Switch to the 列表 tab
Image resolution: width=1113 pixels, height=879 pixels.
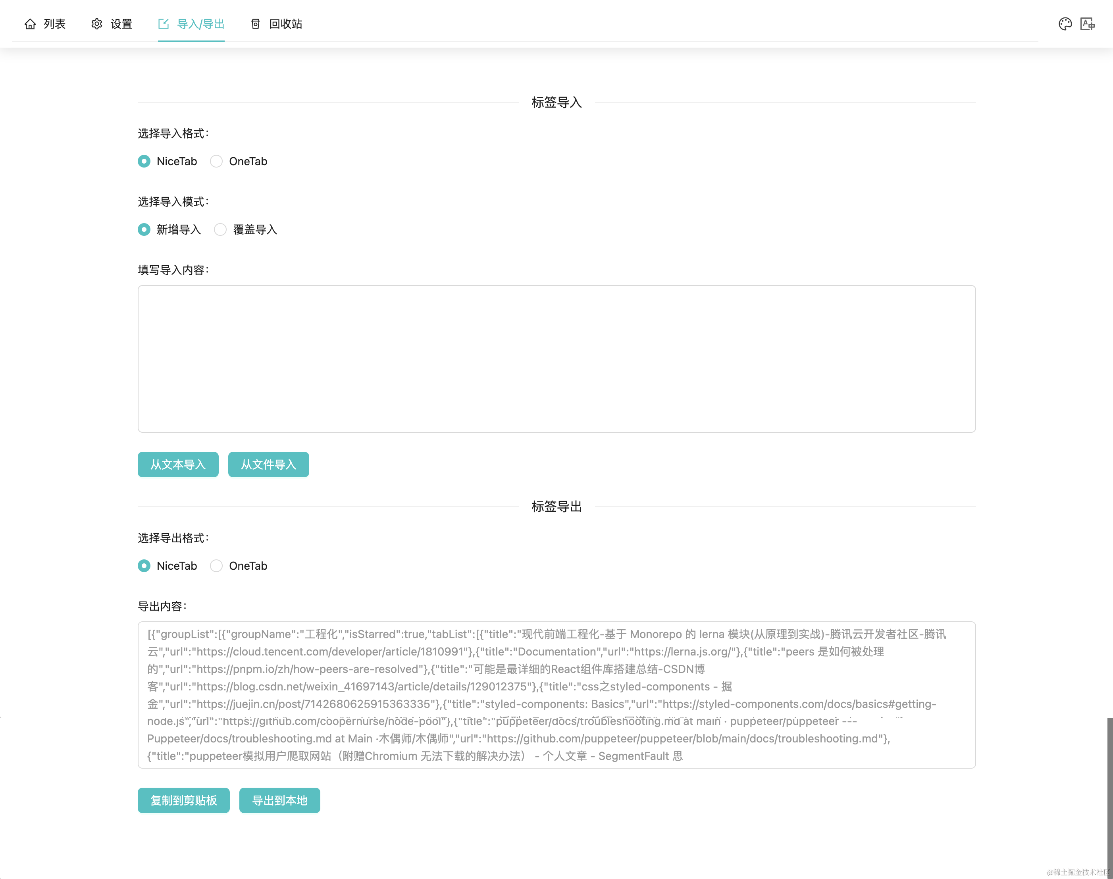pyautogui.click(x=54, y=24)
